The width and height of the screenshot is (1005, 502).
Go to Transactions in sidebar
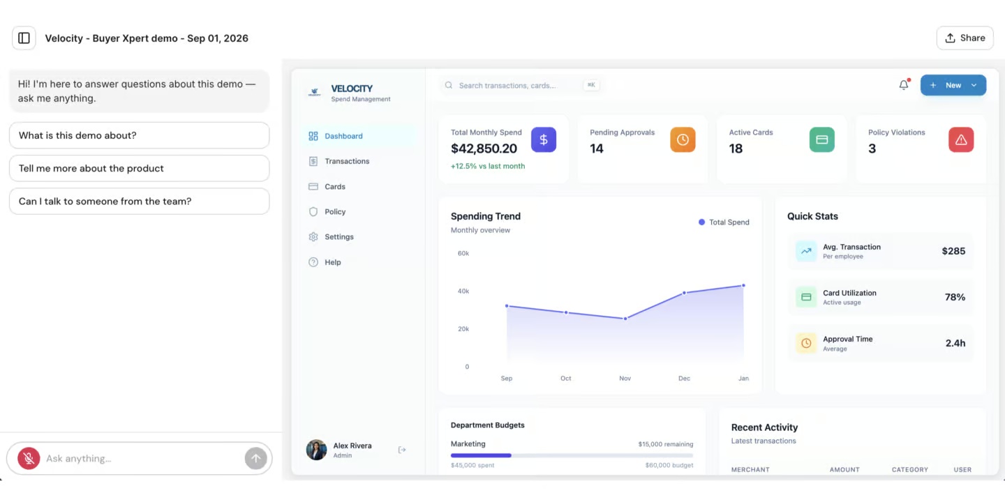[359, 161]
